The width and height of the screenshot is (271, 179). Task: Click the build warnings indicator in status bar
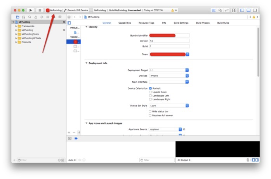pyautogui.click(x=174, y=11)
